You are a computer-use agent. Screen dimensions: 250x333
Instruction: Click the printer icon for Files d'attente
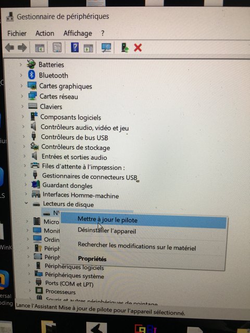(35, 165)
